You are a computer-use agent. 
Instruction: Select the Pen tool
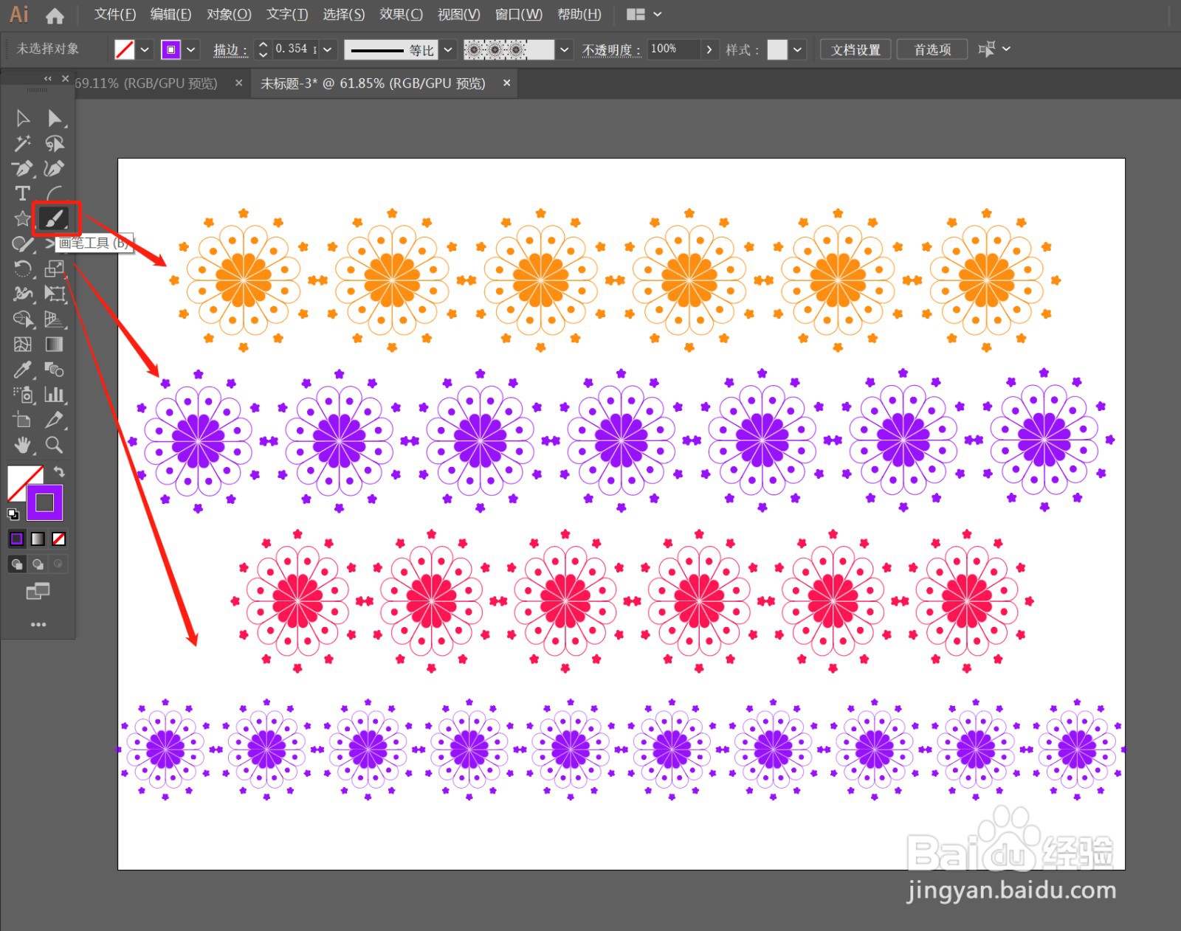[x=22, y=168]
